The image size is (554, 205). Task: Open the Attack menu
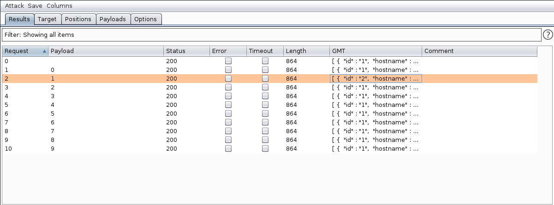(14, 6)
